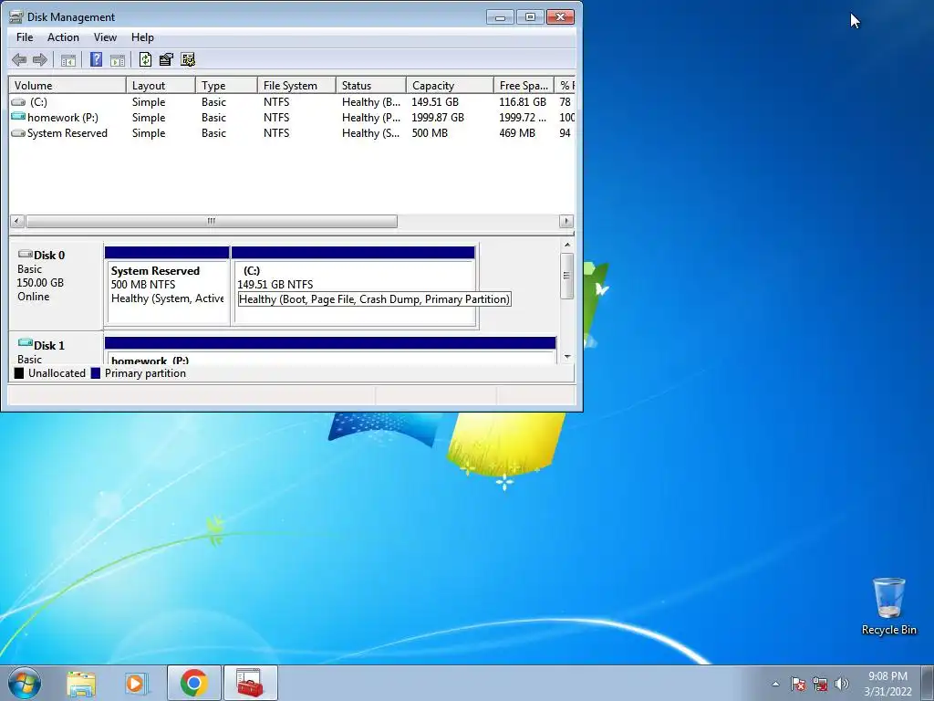Screen dimensions: 934x701
Task: Sort by the Free Spa... column header
Action: click(524, 85)
